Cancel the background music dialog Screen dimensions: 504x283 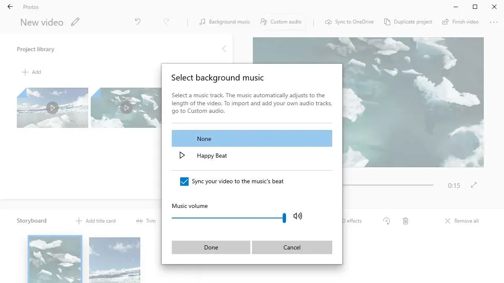292,247
